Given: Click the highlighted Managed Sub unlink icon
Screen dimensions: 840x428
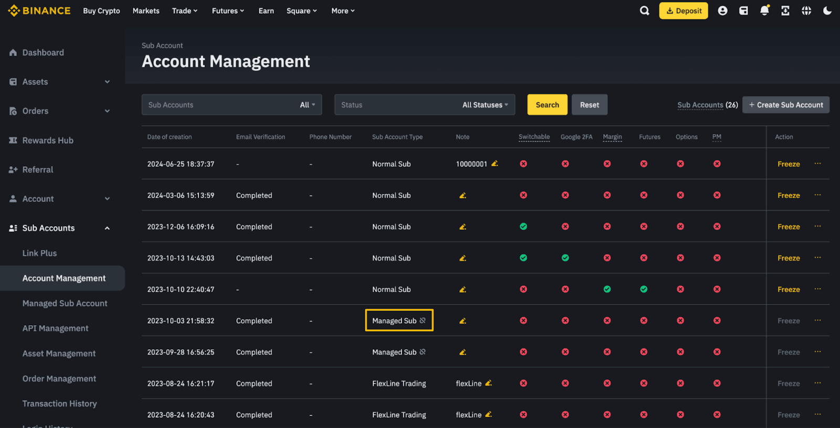Looking at the screenshot, I should 423,320.
